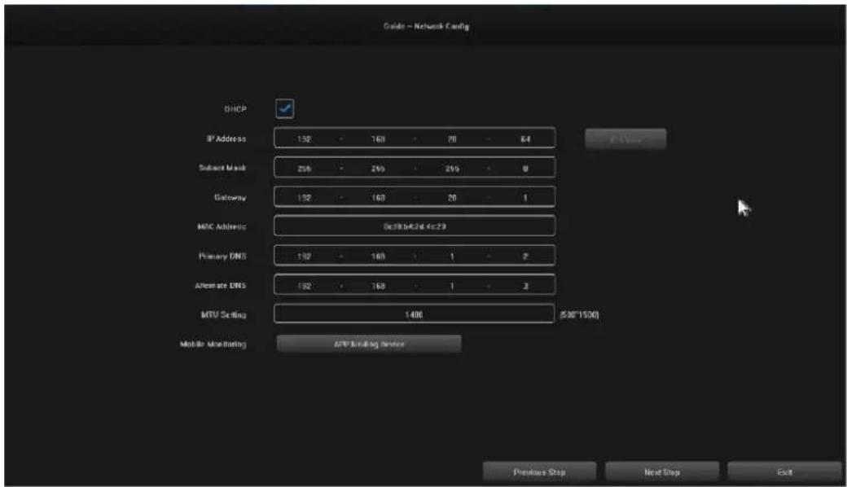Open APP binding device button

pos(369,344)
